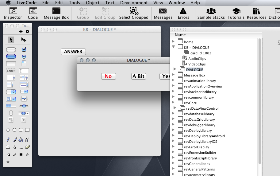Pick the scrollbar control tool
This screenshot has height=176, width=280.
(x=24, y=113)
